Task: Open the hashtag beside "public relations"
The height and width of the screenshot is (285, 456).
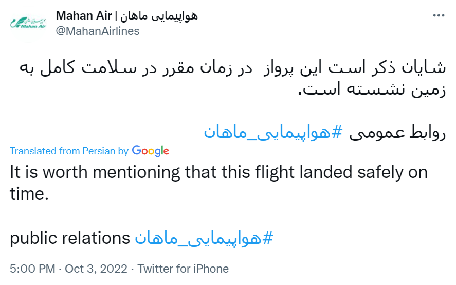Action: point(203,238)
